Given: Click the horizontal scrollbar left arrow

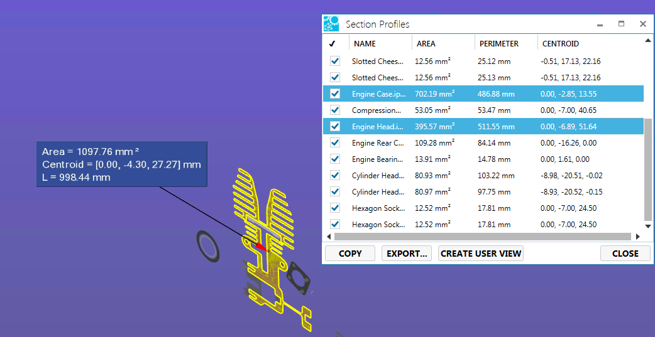Looking at the screenshot, I should coord(328,237).
